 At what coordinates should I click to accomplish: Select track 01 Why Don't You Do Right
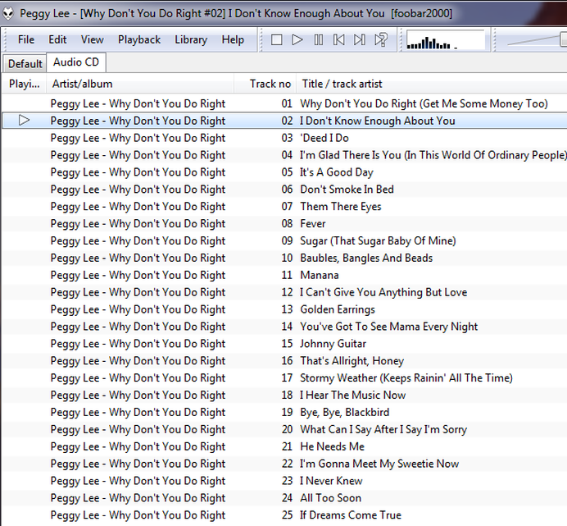pyautogui.click(x=284, y=103)
